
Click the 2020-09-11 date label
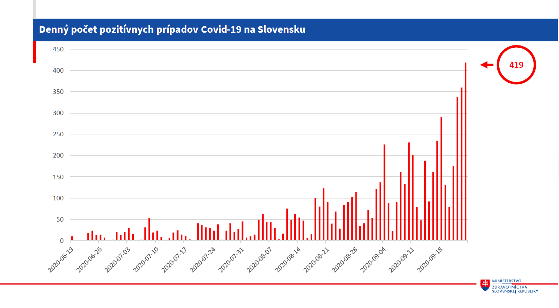pyautogui.click(x=401, y=260)
